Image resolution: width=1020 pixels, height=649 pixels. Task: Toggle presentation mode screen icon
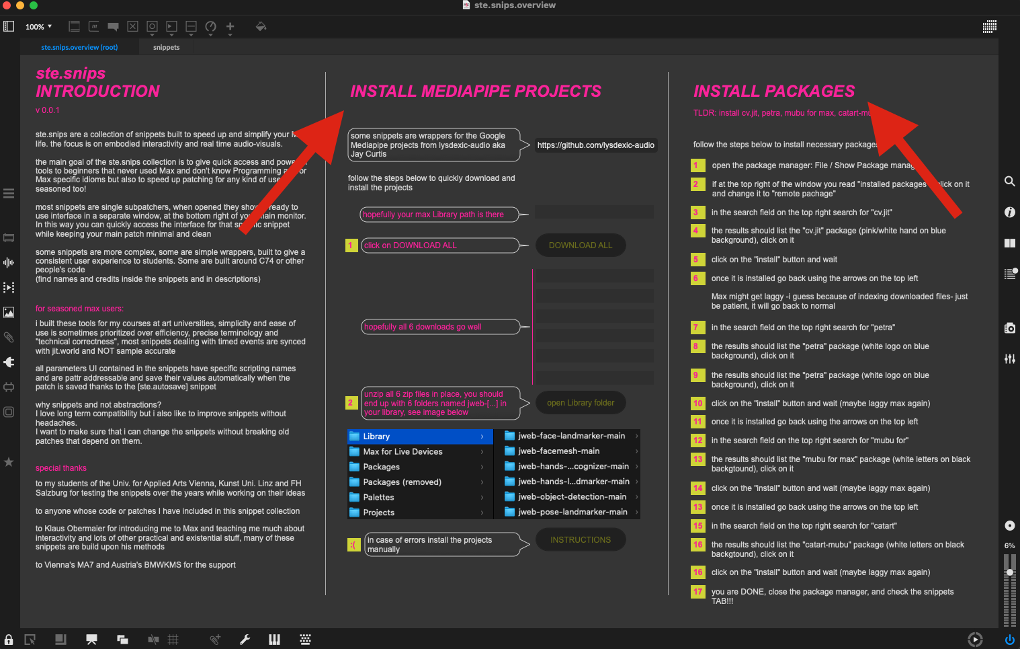pos(91,640)
